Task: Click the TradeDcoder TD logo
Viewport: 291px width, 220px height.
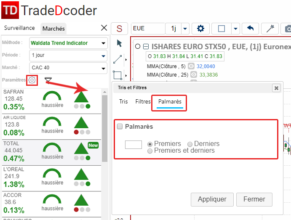Action: pos(10,10)
